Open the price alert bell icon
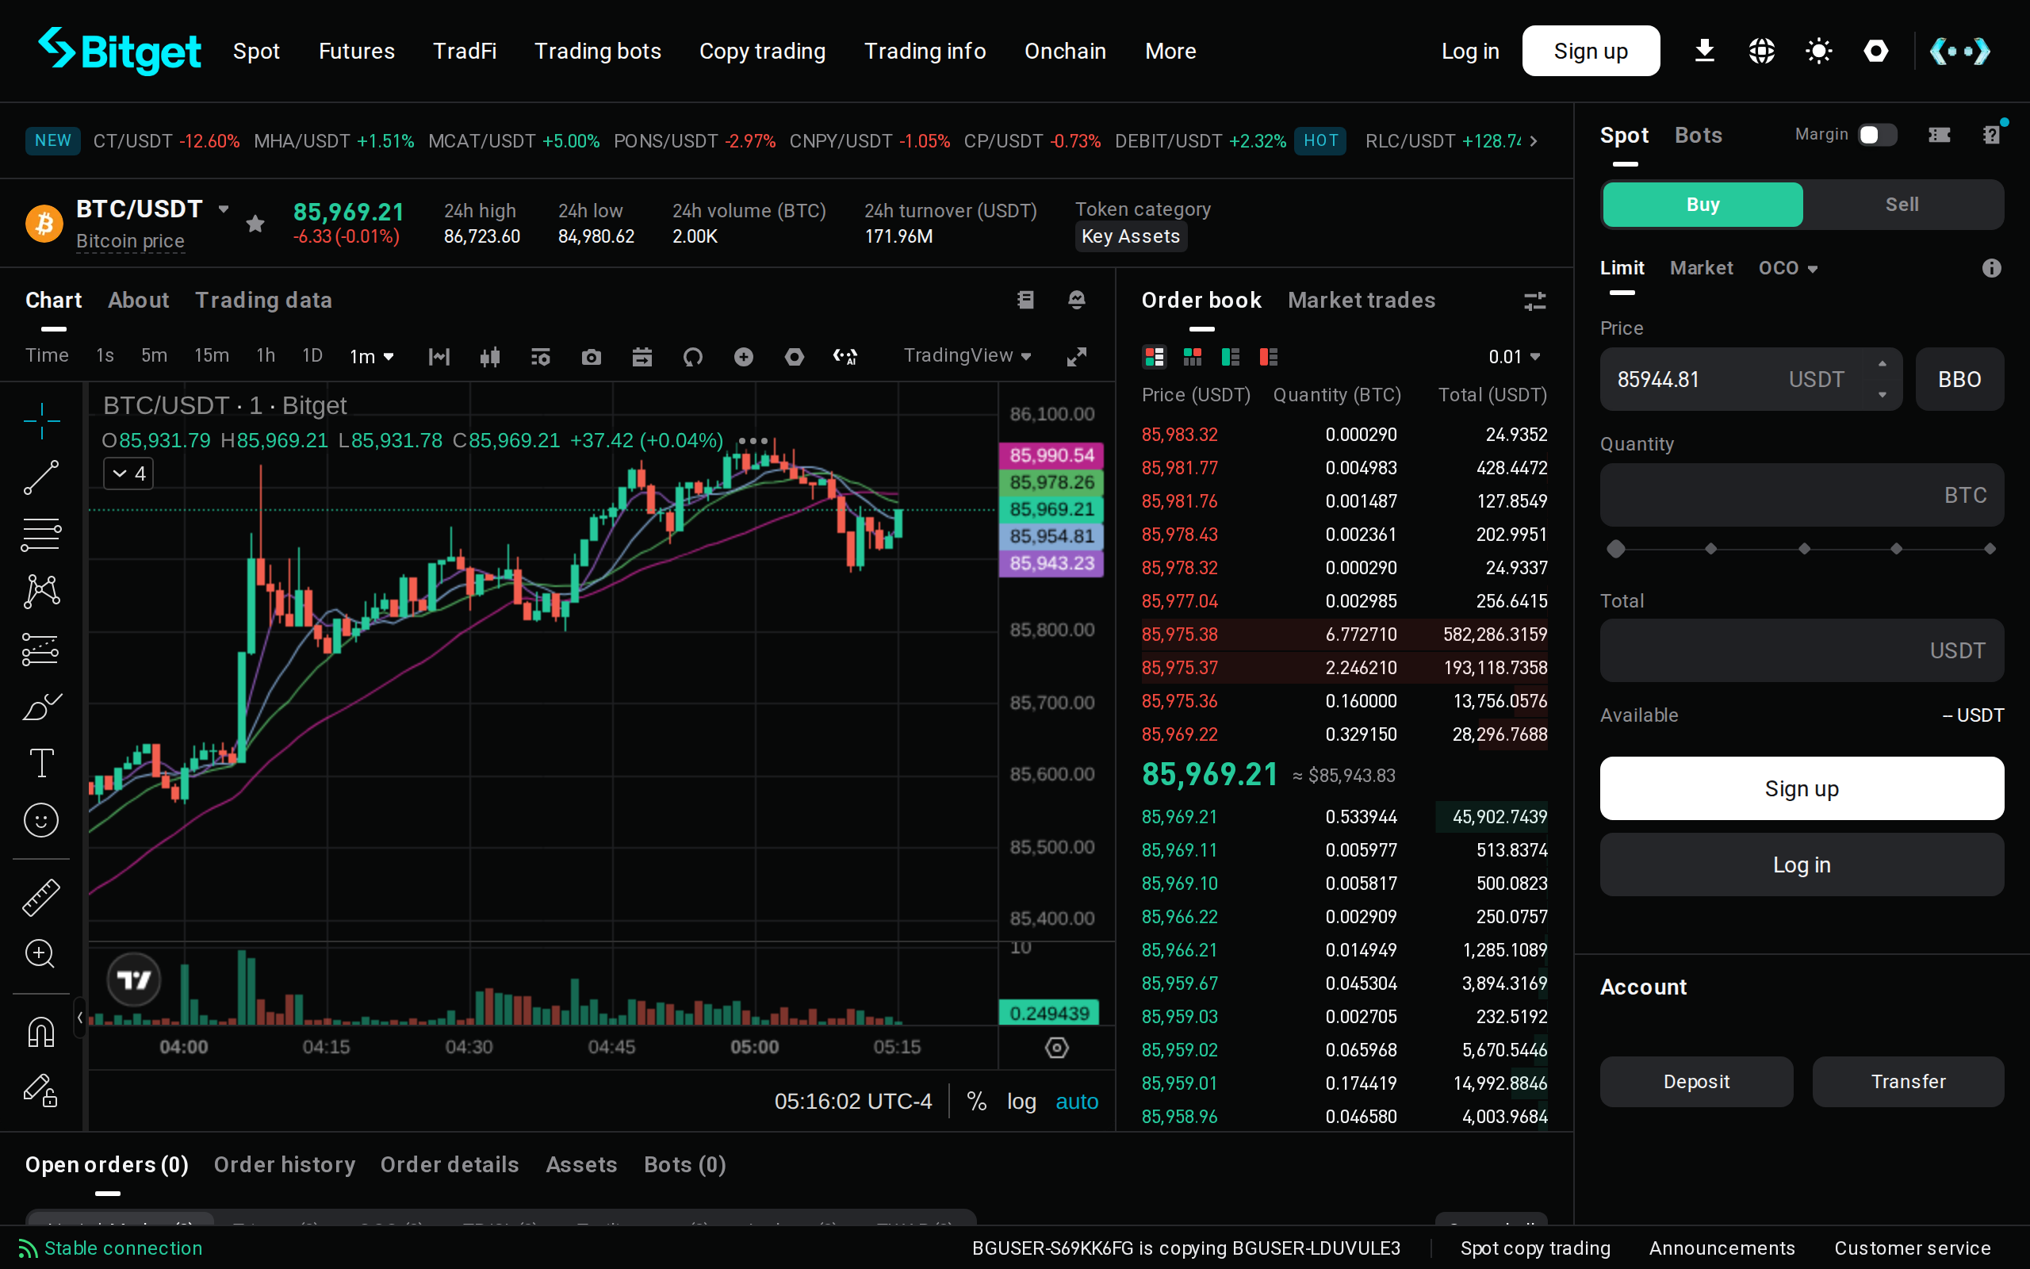Image resolution: width=2030 pixels, height=1269 pixels. coord(1076,300)
